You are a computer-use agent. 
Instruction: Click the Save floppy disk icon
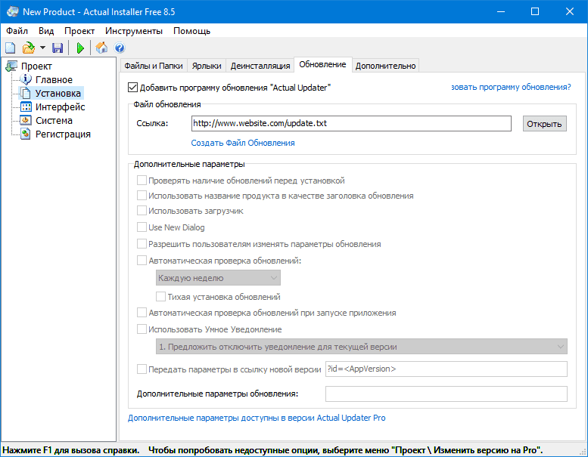coord(58,48)
